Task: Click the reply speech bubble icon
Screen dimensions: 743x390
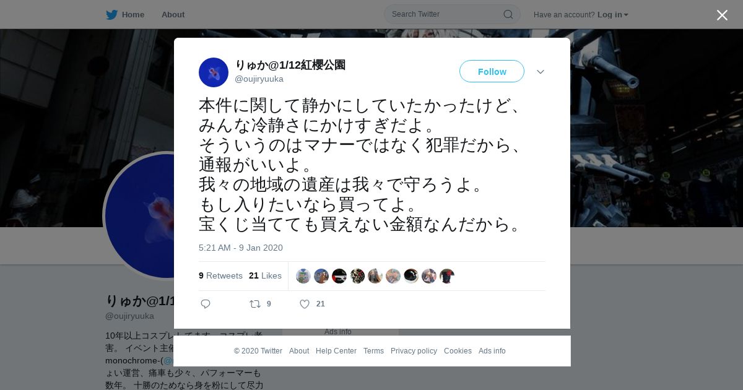Action: pos(206,304)
